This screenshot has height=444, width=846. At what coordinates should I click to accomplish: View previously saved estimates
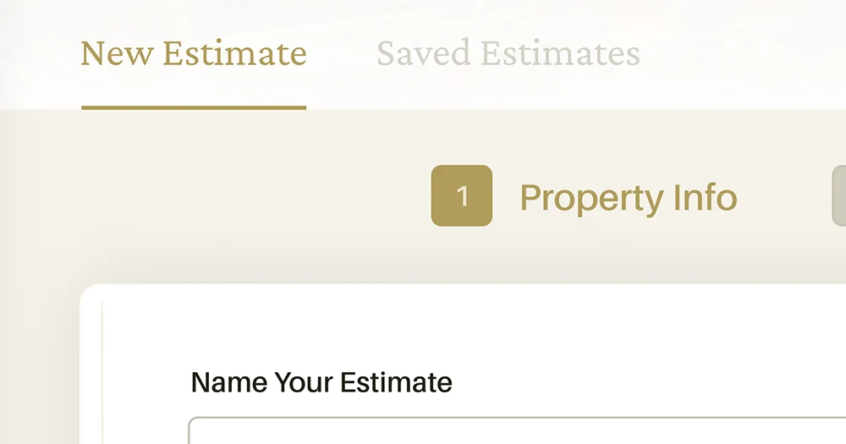508,53
